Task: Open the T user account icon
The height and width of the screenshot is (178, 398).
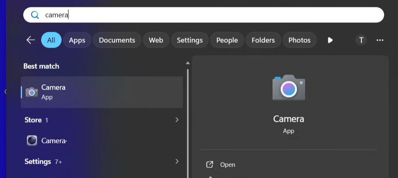Action: 361,40
